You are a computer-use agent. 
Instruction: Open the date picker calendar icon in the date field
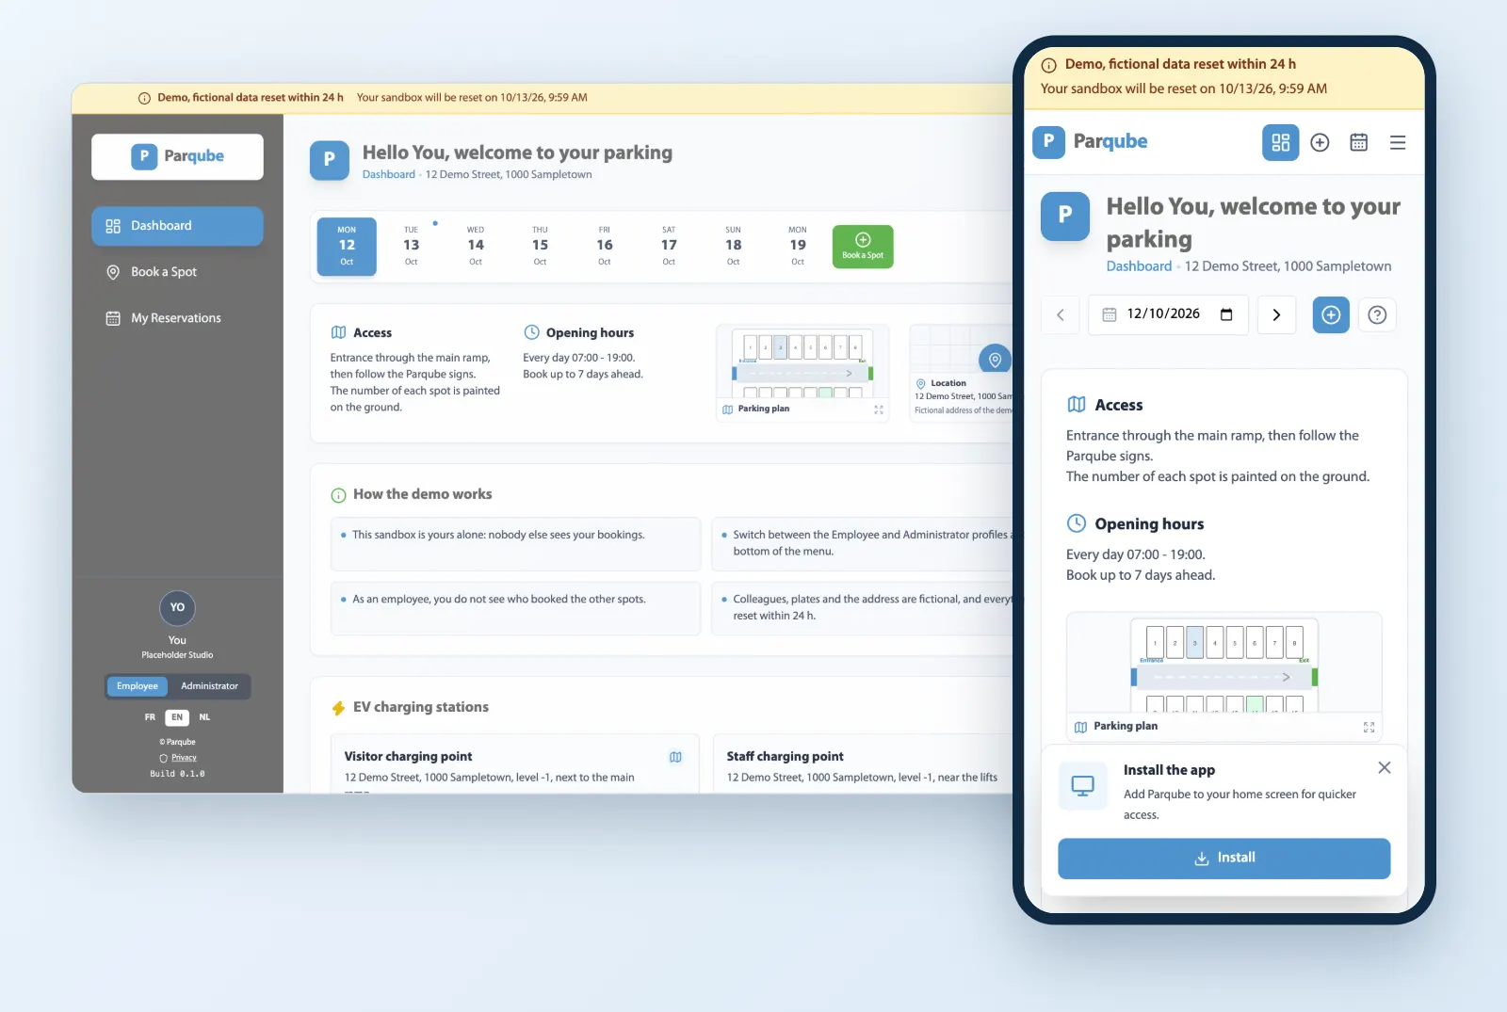[1226, 314]
